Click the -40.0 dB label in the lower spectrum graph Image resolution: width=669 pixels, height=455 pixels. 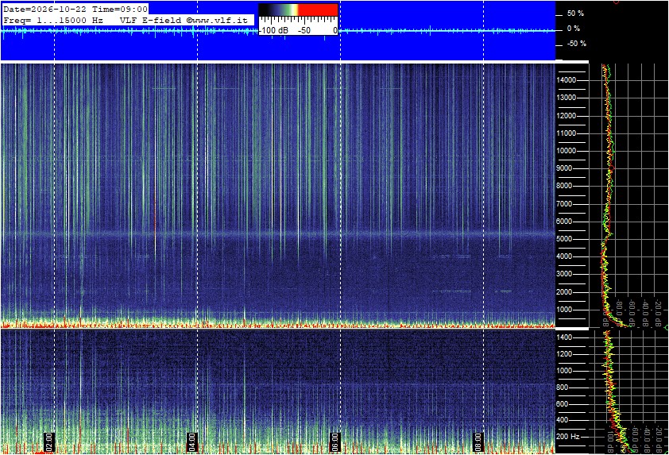point(648,440)
